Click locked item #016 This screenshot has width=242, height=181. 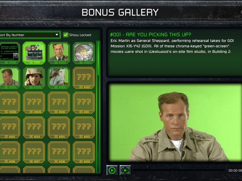(x=9, y=152)
